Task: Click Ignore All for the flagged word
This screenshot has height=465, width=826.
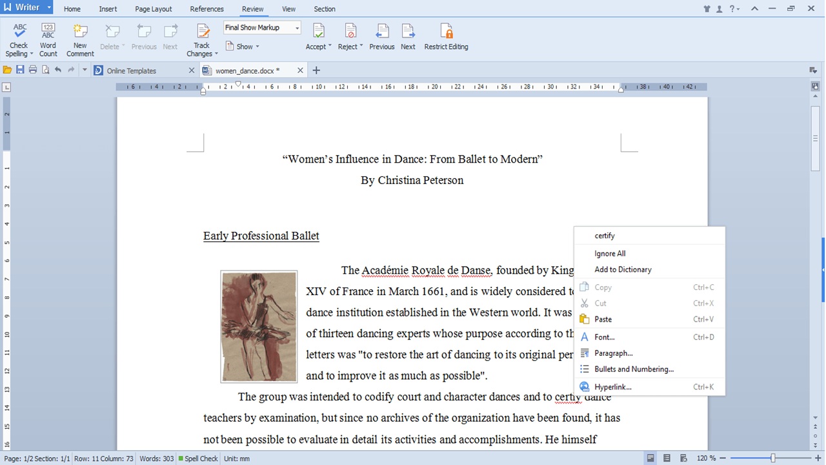Action: click(x=609, y=253)
